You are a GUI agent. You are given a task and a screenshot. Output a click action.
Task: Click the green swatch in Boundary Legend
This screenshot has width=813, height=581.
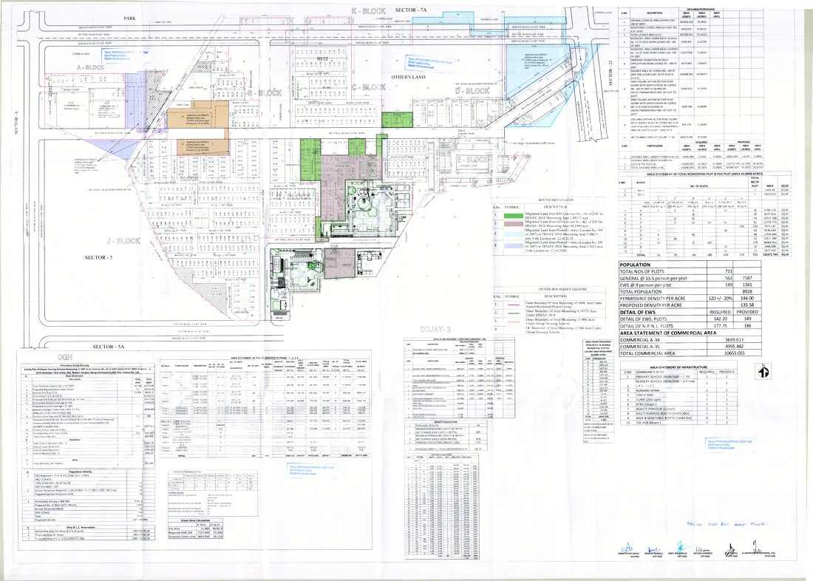coord(514,216)
